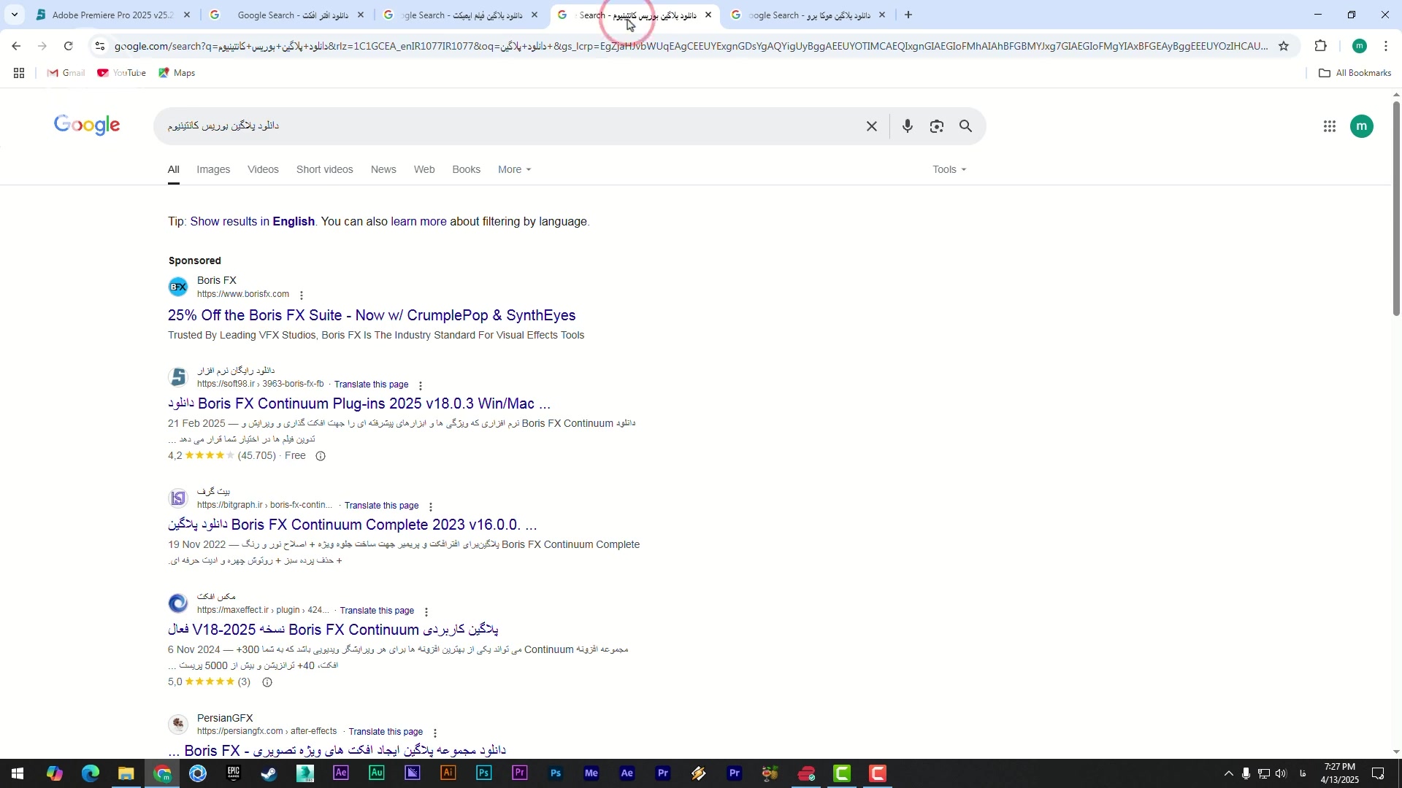The height and width of the screenshot is (788, 1402).
Task: Open the Boris FX Suite 25% off link
Action: tap(372, 315)
